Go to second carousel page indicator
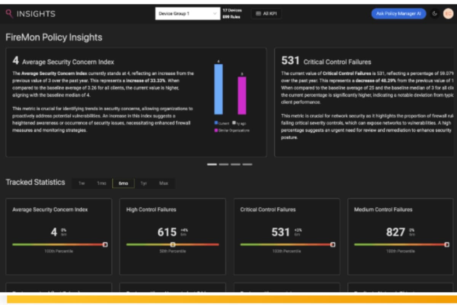457x305 pixels. (224, 164)
